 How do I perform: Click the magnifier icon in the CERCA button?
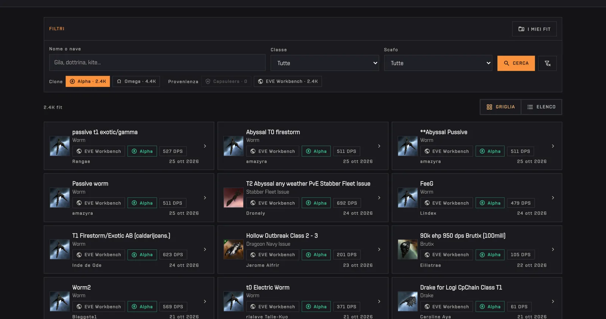click(x=506, y=63)
